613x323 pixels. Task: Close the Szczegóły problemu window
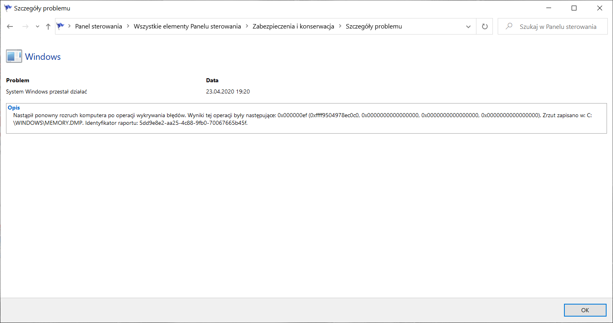coord(600,8)
